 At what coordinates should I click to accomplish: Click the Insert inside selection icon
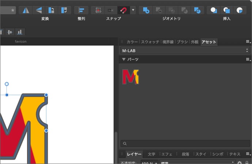(x=239, y=10)
